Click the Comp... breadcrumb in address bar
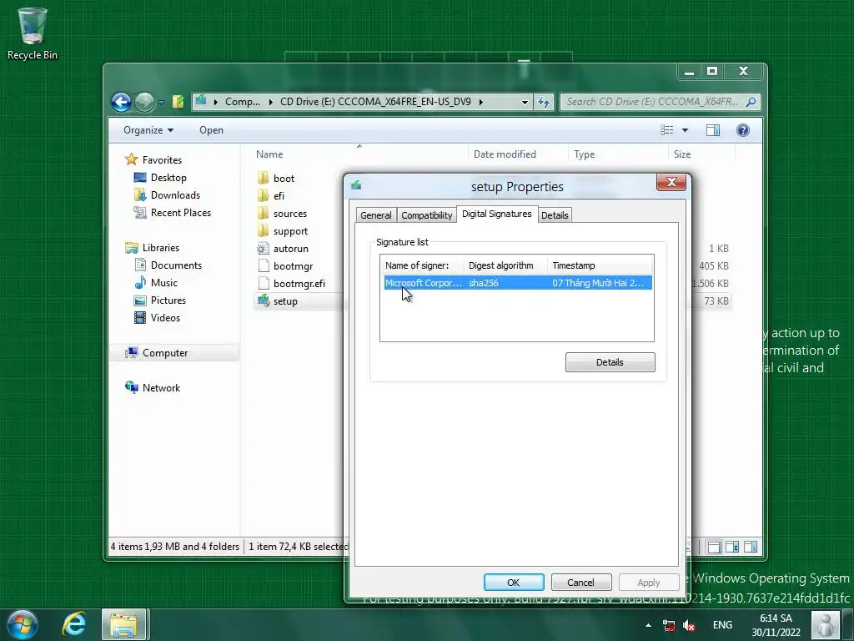Viewport: 854px width, 641px height. (243, 102)
